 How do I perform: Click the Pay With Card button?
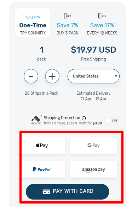pos(68,192)
